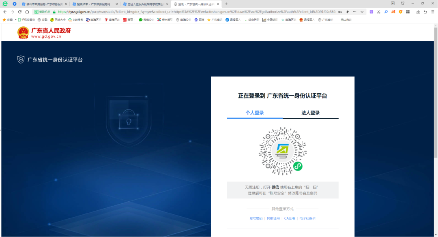Click the blue magnifier search extension
The height and width of the screenshot is (237, 438).
point(386,12)
